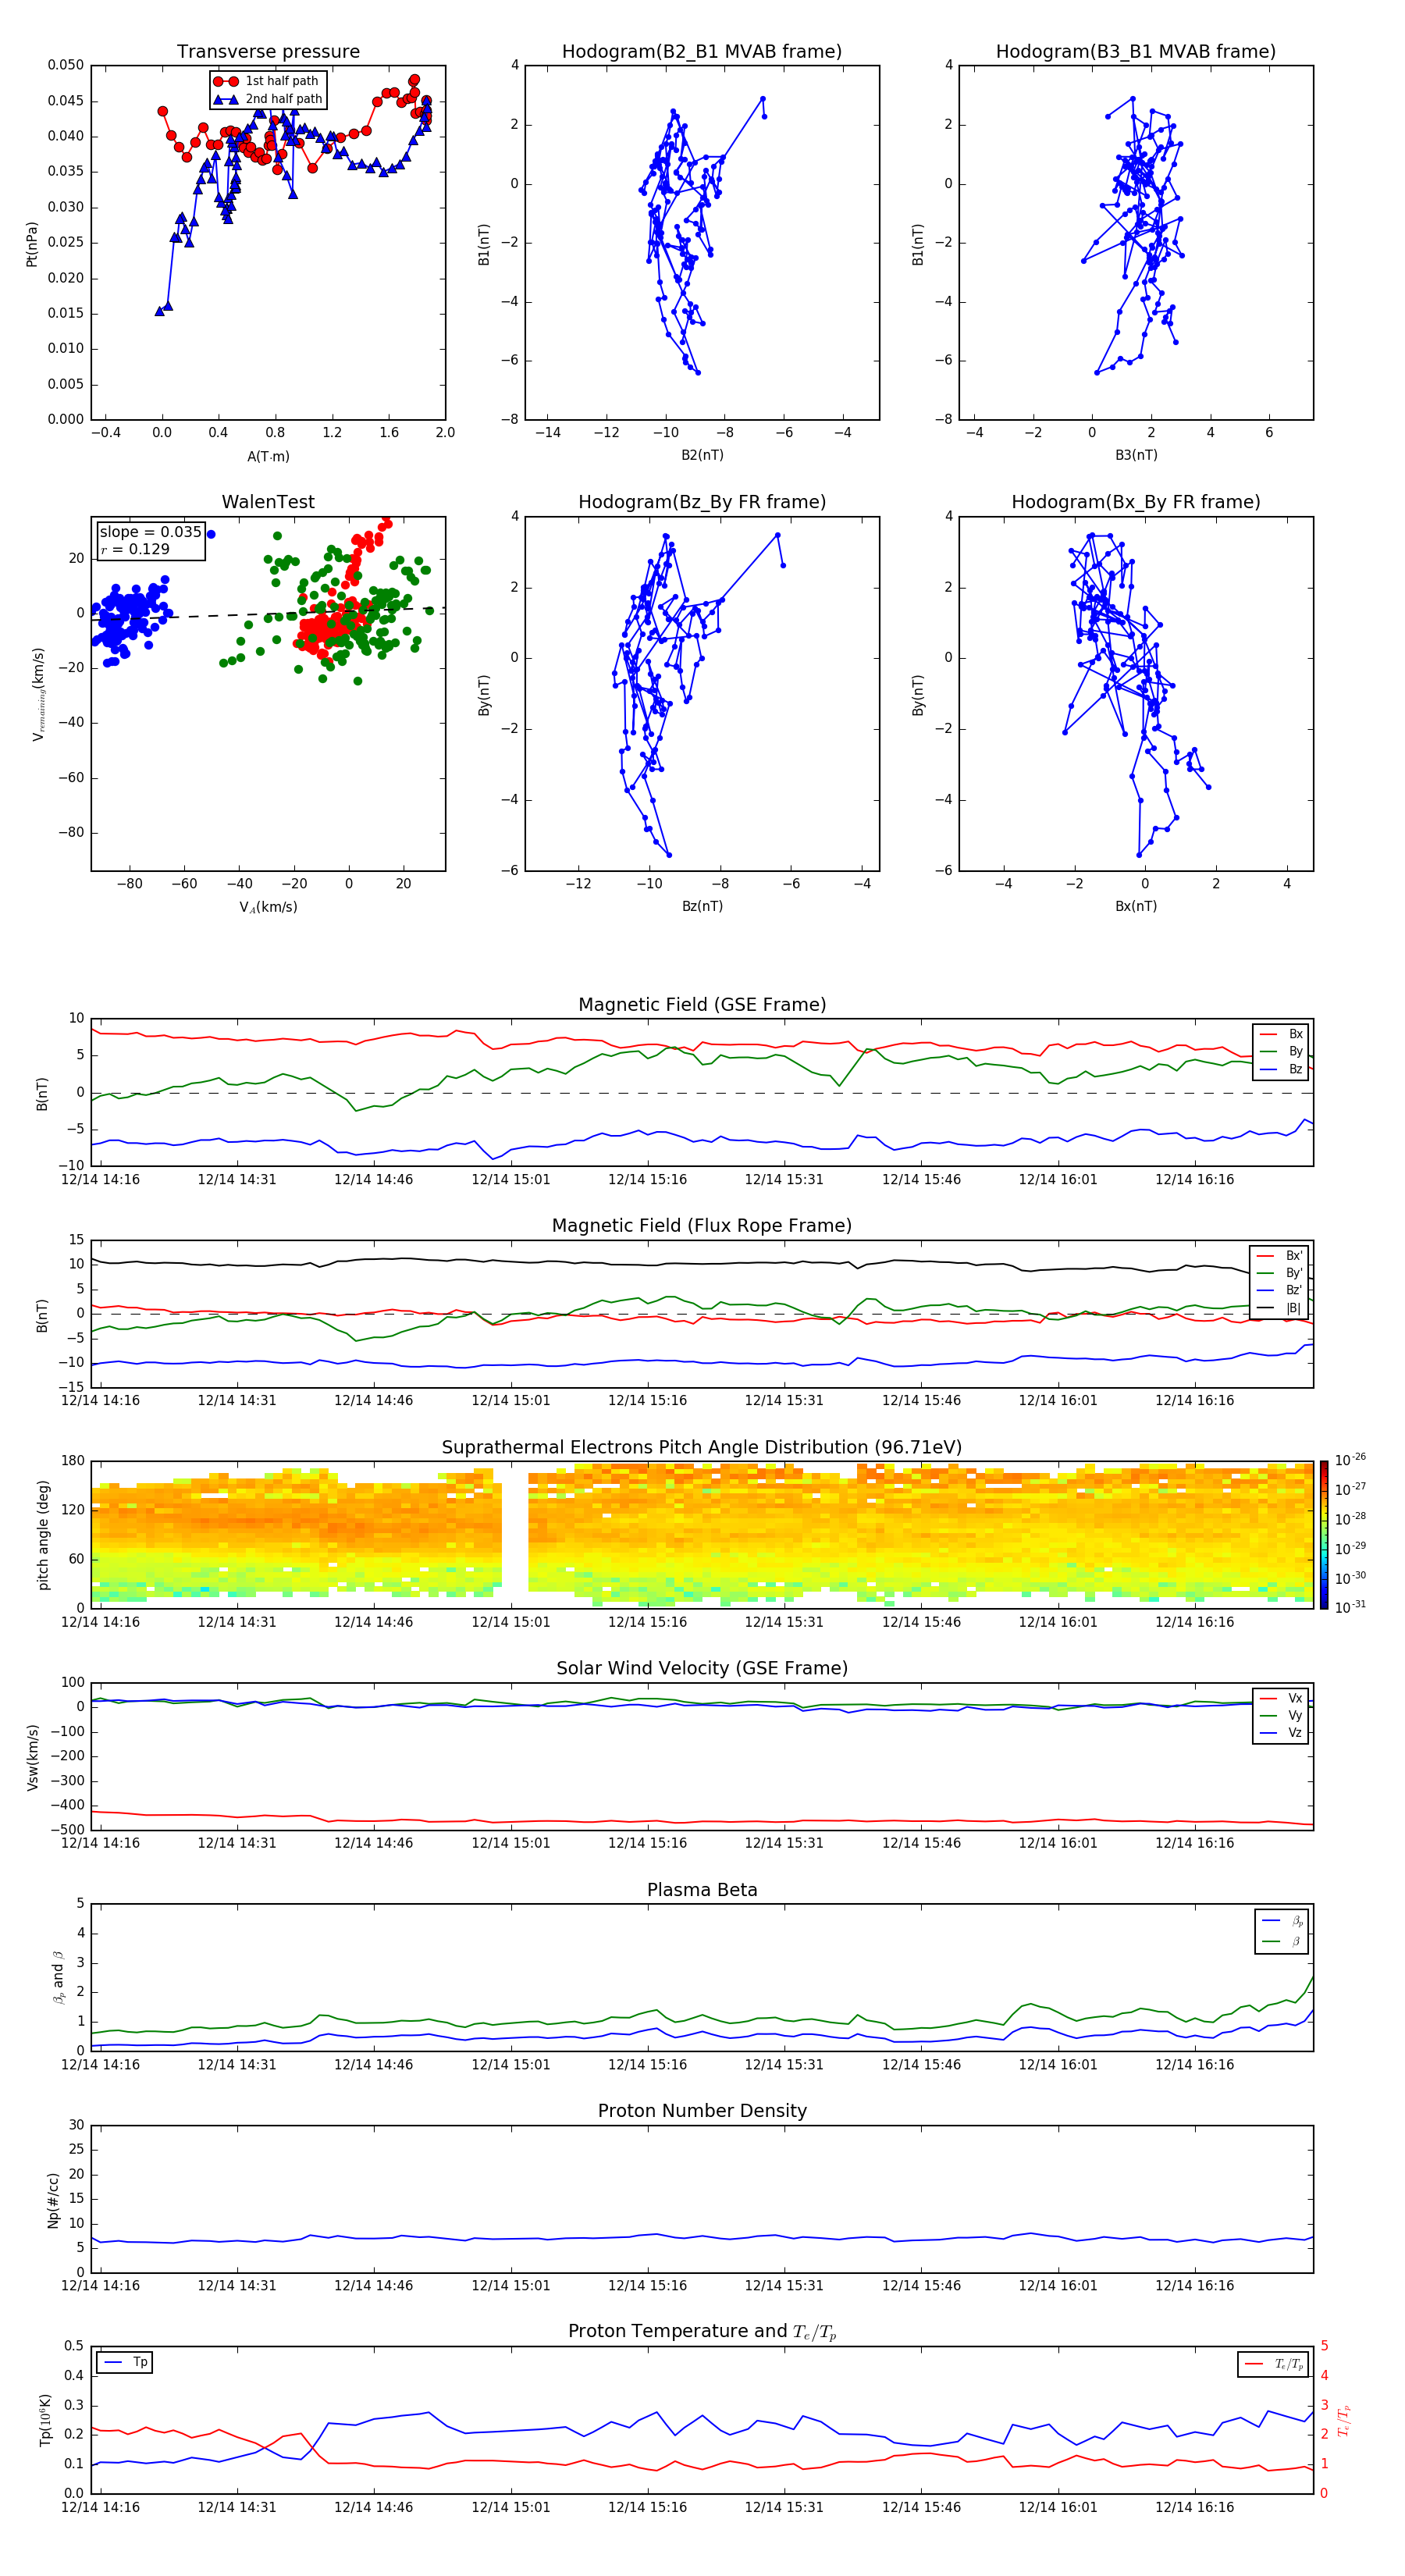Click the 'Bz(nT)' x-axis label
Screen dimensions: 1405x2576
702,906
